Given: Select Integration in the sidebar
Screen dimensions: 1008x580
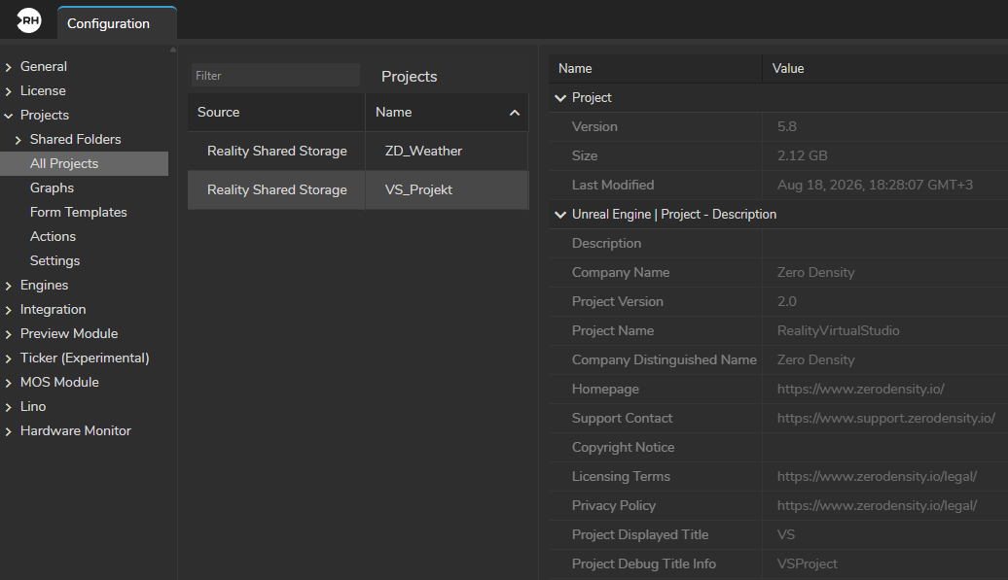Looking at the screenshot, I should [53, 309].
